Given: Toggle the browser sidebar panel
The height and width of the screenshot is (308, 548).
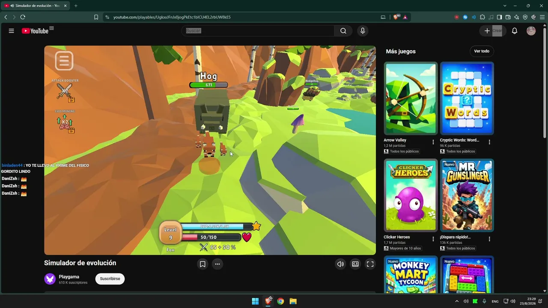Looking at the screenshot, I should click(499, 17).
